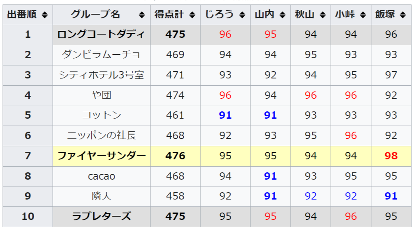Click the 秋山 column sort arrows
Viewport: 415px width, 230px height.
pos(322,15)
